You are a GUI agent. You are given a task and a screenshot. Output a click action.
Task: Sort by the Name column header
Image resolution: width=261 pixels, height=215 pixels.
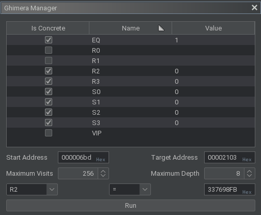(x=130, y=28)
